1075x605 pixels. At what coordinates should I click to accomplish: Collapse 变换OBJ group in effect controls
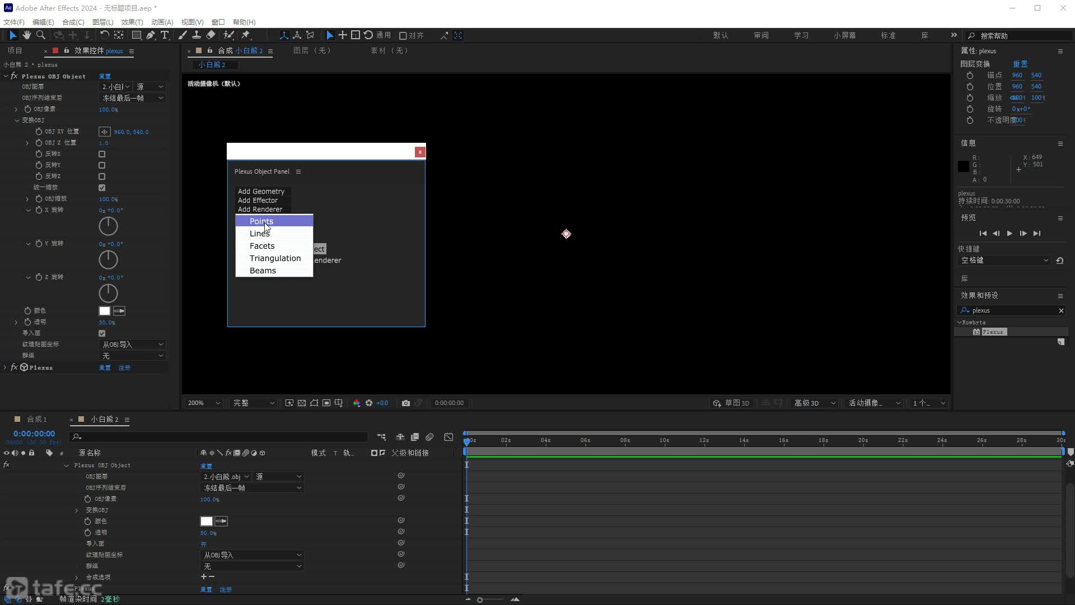pyautogui.click(x=17, y=120)
